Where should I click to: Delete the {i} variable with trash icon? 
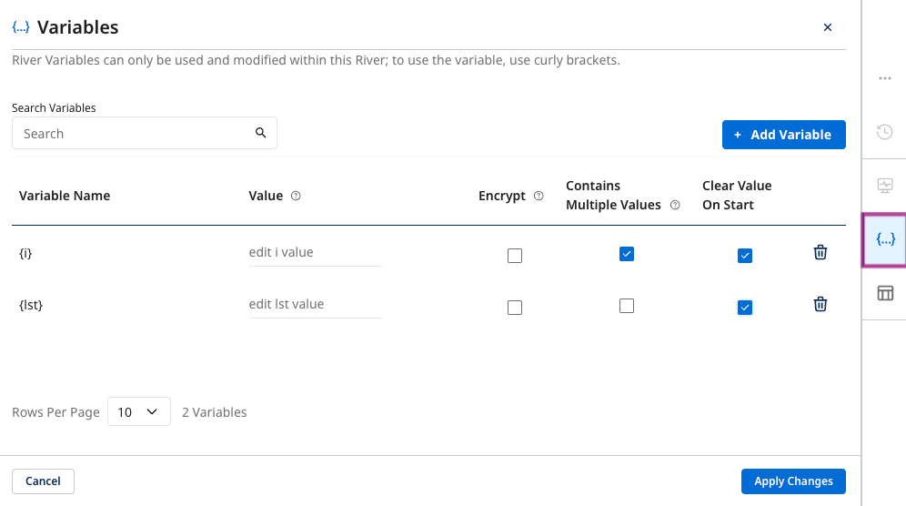click(820, 253)
